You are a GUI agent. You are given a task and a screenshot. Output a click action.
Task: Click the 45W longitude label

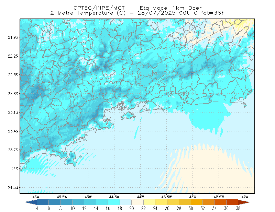coord(88,197)
